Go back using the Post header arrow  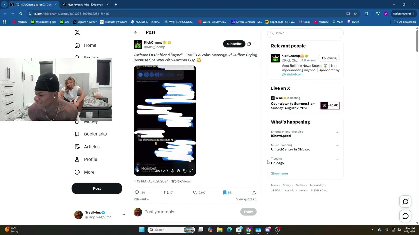tap(136, 32)
